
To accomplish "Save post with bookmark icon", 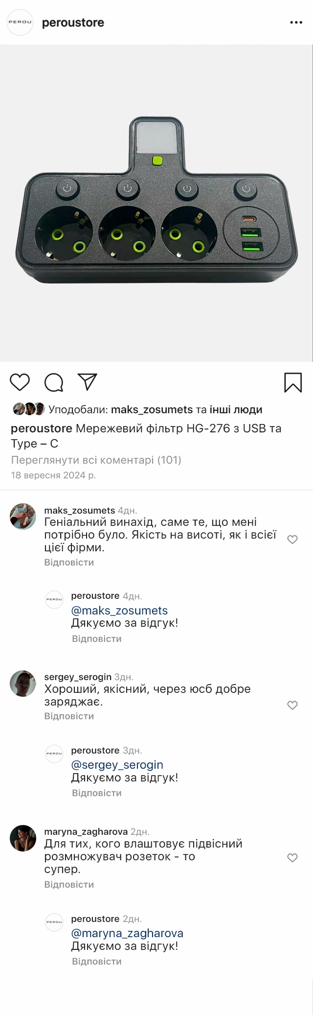I will coord(293,383).
